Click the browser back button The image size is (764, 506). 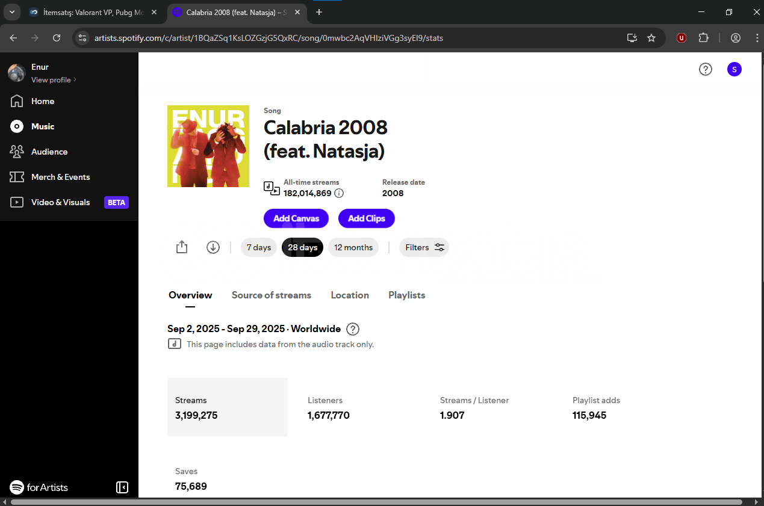pyautogui.click(x=13, y=38)
